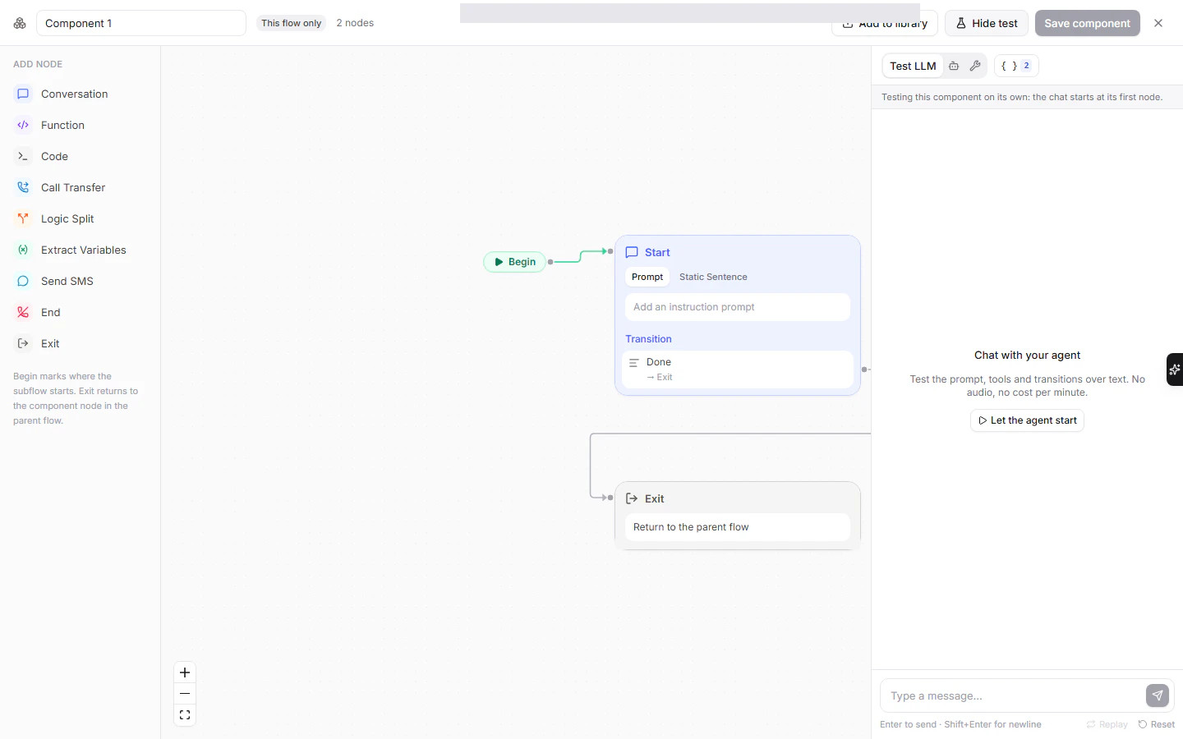The width and height of the screenshot is (1183, 739).
Task: Click the Reset chat button
Action: pyautogui.click(x=1157, y=724)
